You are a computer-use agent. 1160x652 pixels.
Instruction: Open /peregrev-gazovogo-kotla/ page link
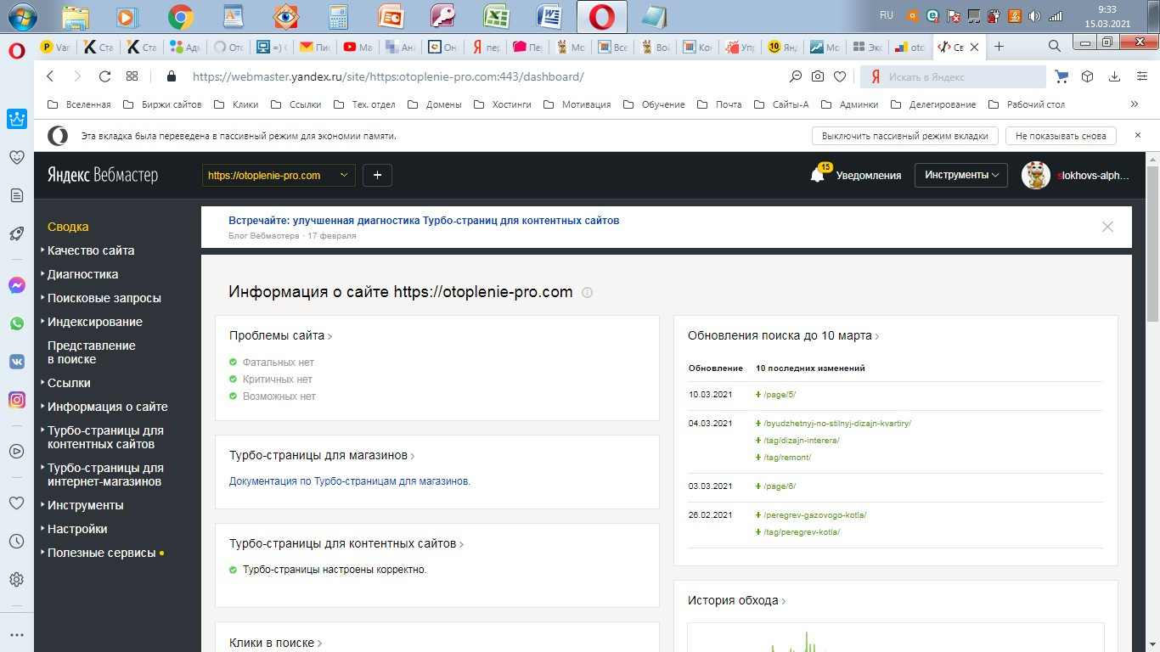pos(815,515)
